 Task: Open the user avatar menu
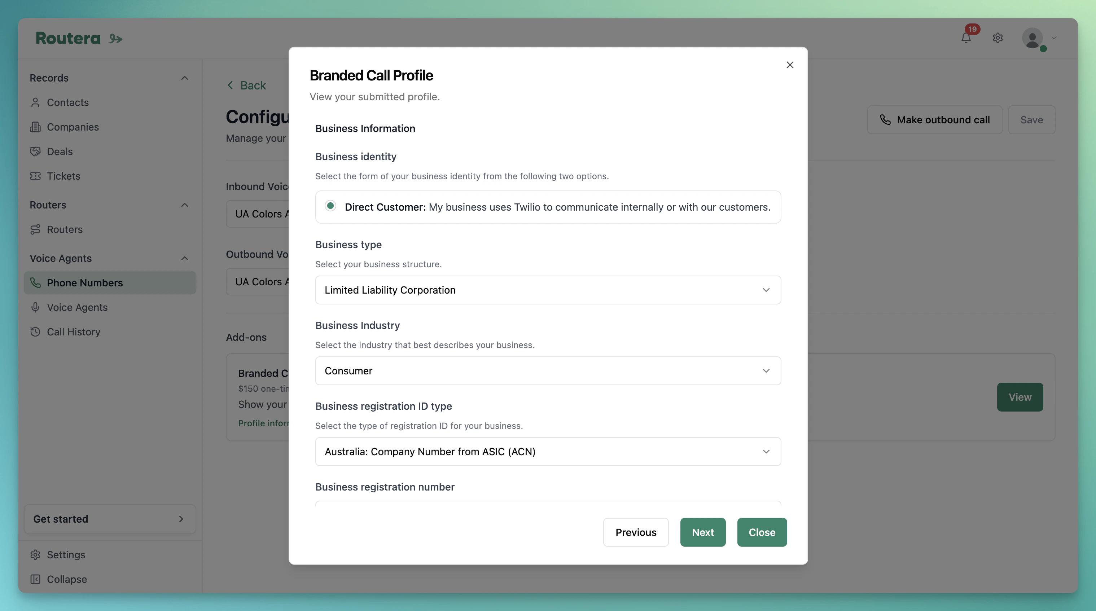point(1033,38)
